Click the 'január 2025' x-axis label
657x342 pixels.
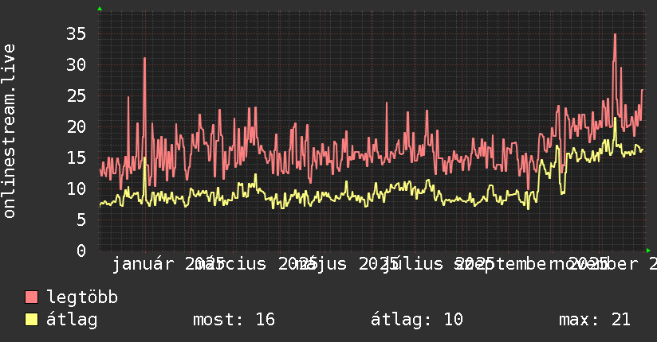coord(167,264)
